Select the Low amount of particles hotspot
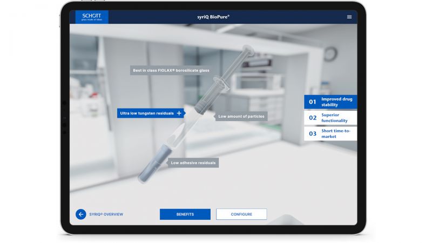 (x=241, y=116)
